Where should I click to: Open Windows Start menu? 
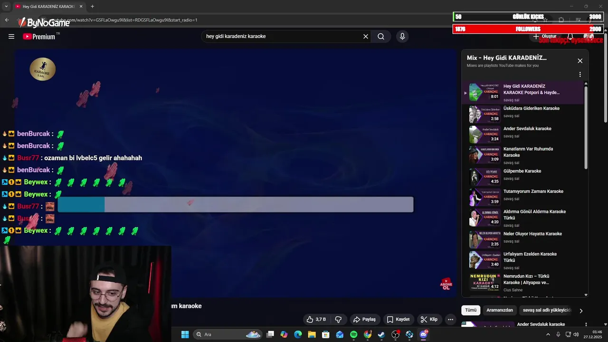pyautogui.click(x=185, y=334)
